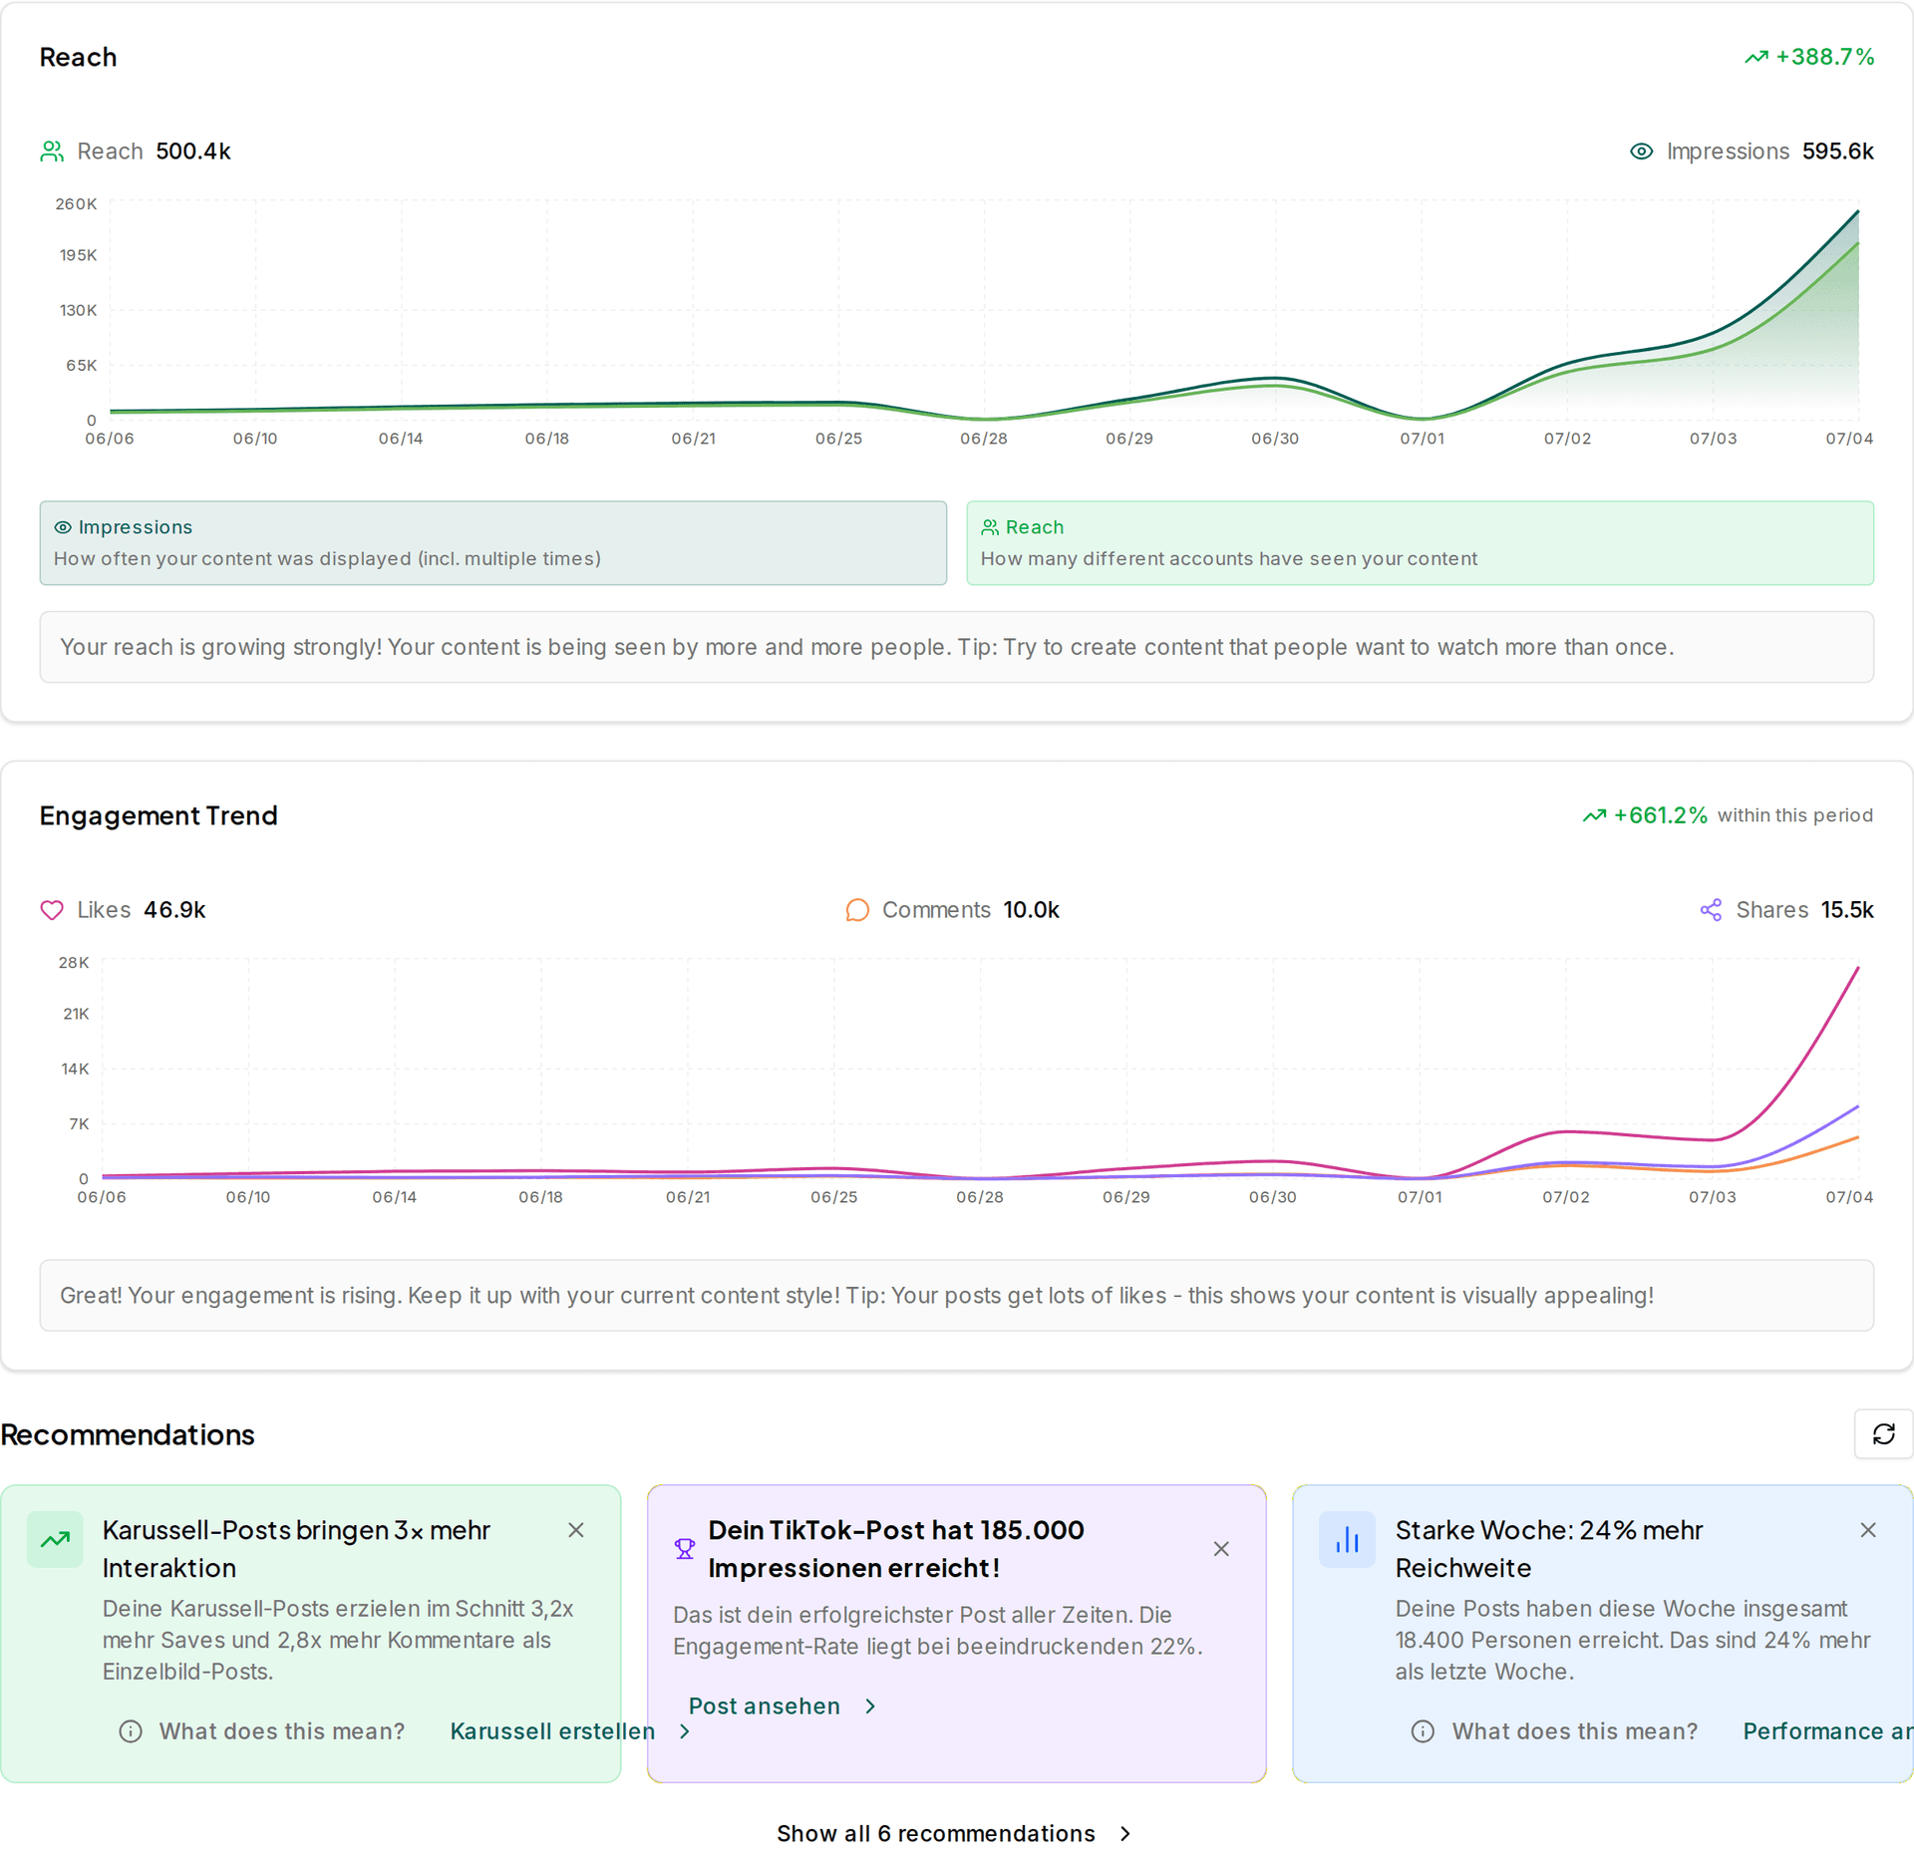Close the TikTok-Post impressions card
Image resolution: width=1914 pixels, height=1859 pixels.
pos(1221,1549)
